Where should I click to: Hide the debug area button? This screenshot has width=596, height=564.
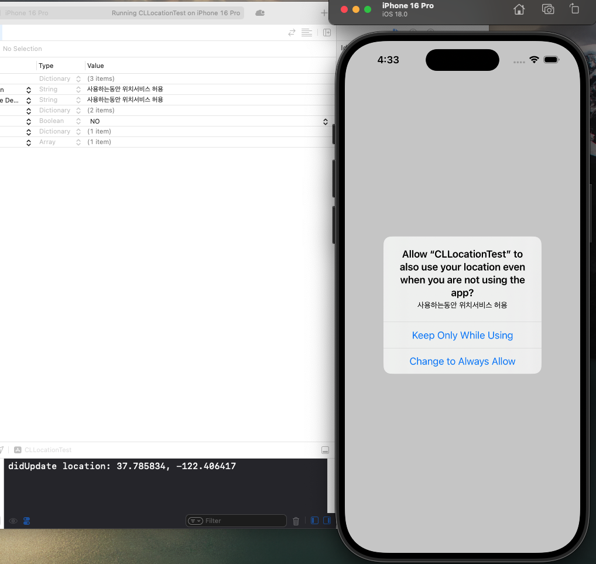(326, 450)
